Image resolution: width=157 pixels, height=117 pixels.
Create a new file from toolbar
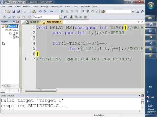coord(5,11)
